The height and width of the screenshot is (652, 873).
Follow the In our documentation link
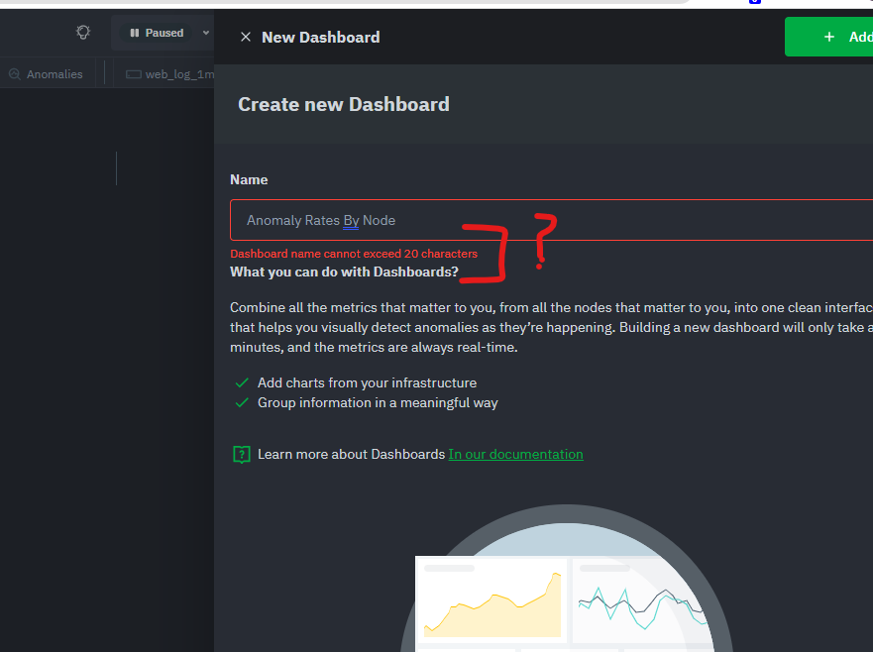point(515,454)
